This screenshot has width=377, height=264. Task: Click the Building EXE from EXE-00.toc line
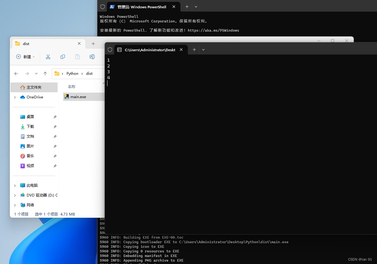pyautogui.click(x=153, y=237)
